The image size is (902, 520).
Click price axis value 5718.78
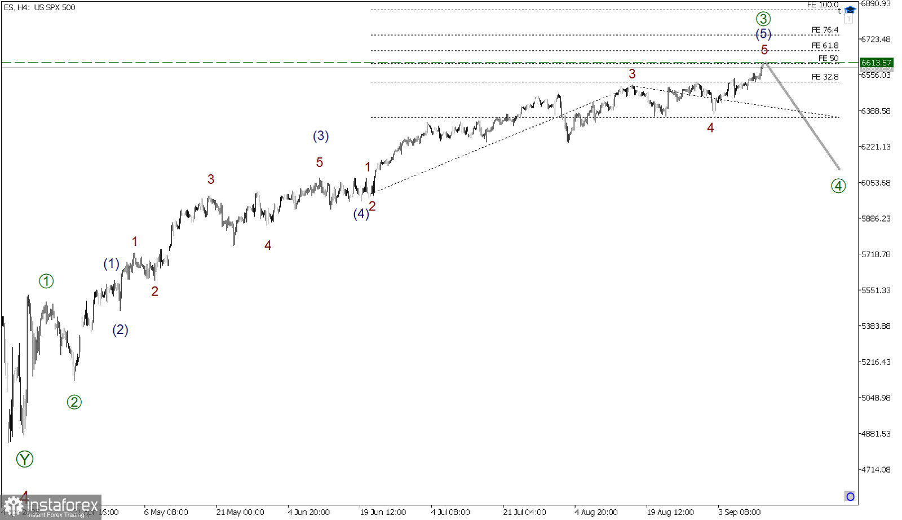[876, 254]
